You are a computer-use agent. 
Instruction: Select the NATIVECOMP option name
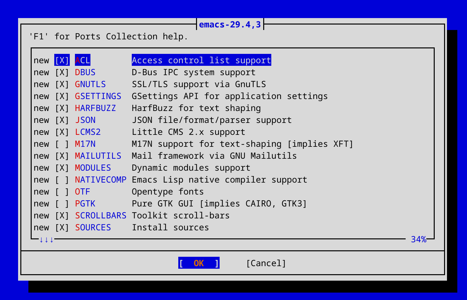[x=101, y=180]
